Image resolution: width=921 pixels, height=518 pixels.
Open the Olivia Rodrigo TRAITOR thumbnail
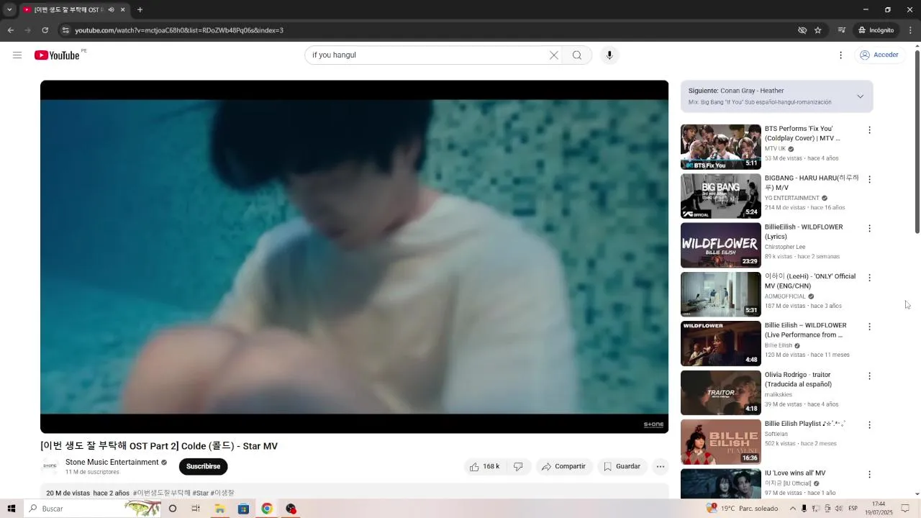[x=721, y=393]
